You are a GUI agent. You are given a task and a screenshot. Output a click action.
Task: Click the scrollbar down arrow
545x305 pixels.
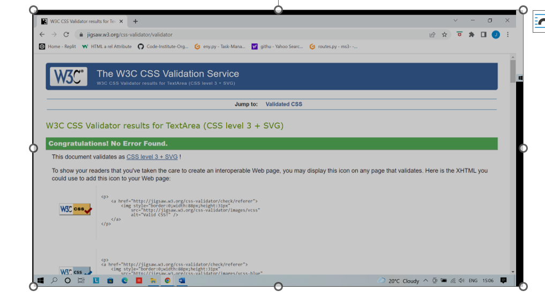[513, 272]
